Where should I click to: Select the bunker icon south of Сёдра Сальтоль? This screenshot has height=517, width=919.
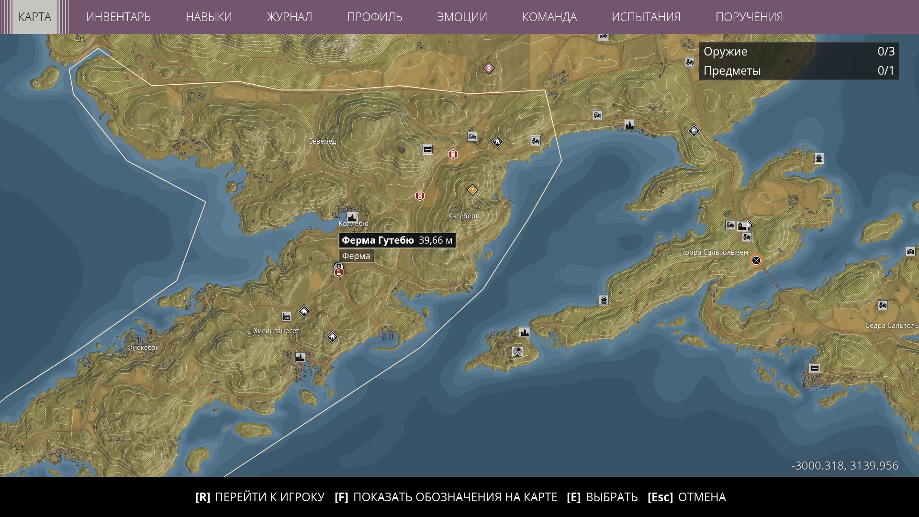point(815,368)
